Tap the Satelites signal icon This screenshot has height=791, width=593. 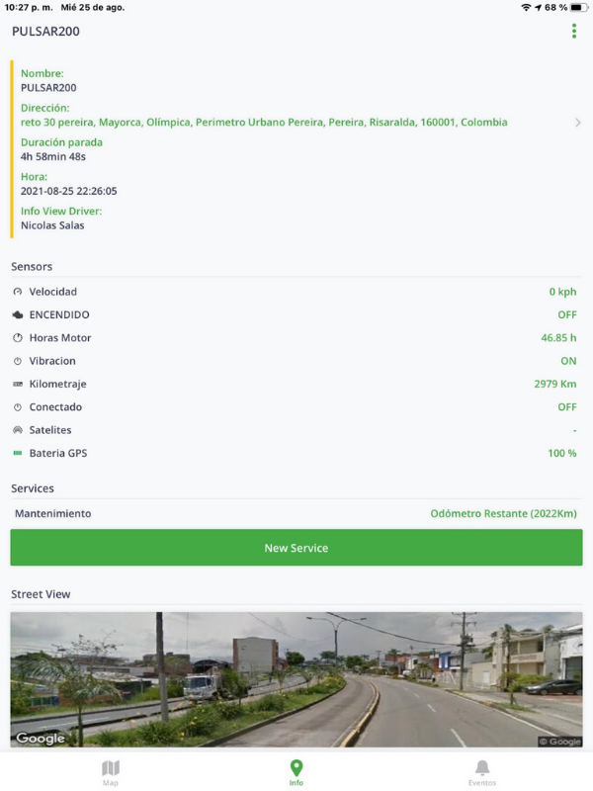tap(17, 430)
